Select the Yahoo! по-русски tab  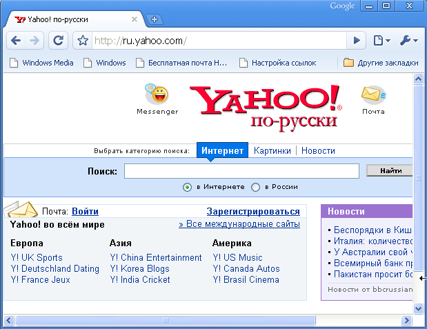coord(75,19)
